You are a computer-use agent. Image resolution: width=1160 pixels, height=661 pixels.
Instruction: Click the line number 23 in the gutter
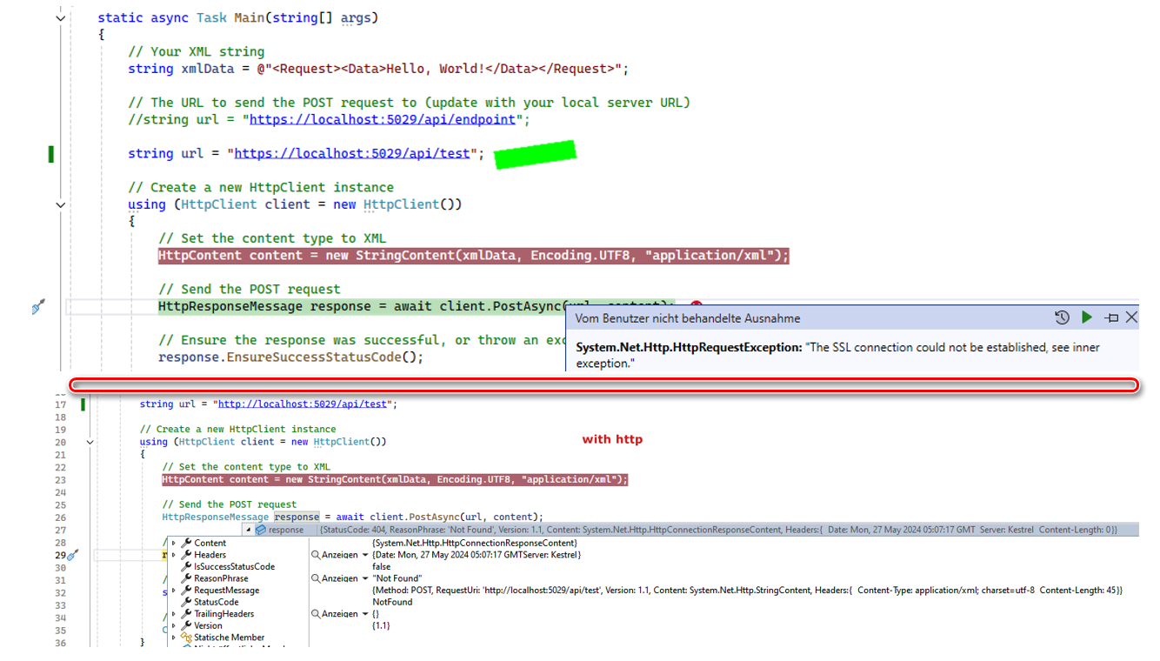point(60,479)
